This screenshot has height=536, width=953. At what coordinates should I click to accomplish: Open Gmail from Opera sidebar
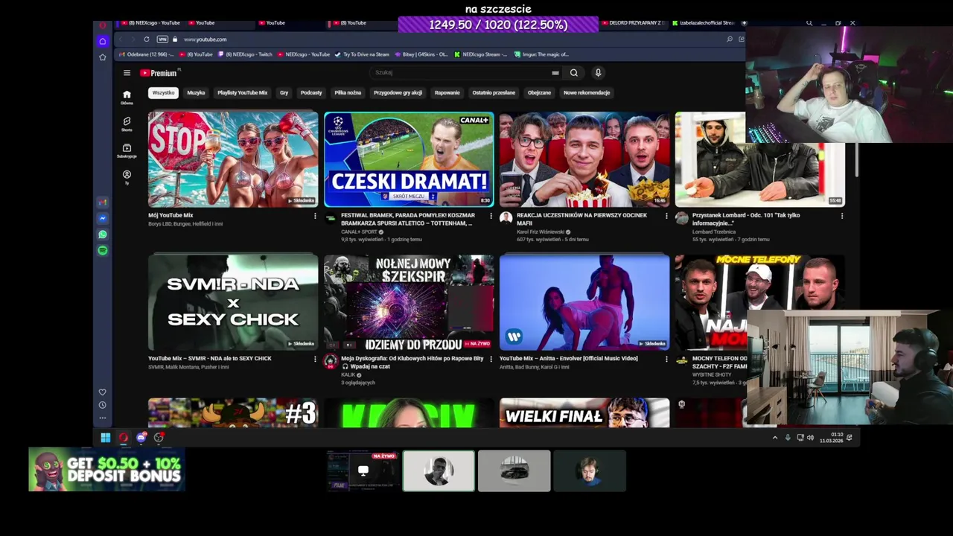pyautogui.click(x=103, y=202)
